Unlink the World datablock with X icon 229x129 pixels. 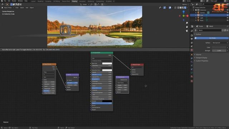[228, 30]
